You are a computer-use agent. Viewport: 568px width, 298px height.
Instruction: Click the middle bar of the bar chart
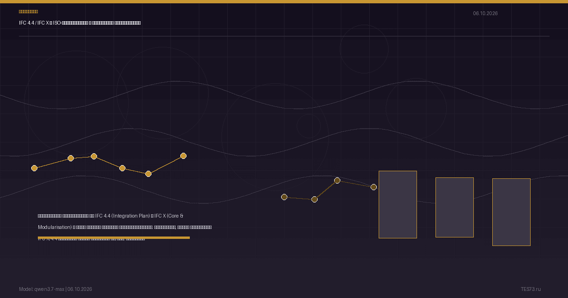[x=454, y=207]
